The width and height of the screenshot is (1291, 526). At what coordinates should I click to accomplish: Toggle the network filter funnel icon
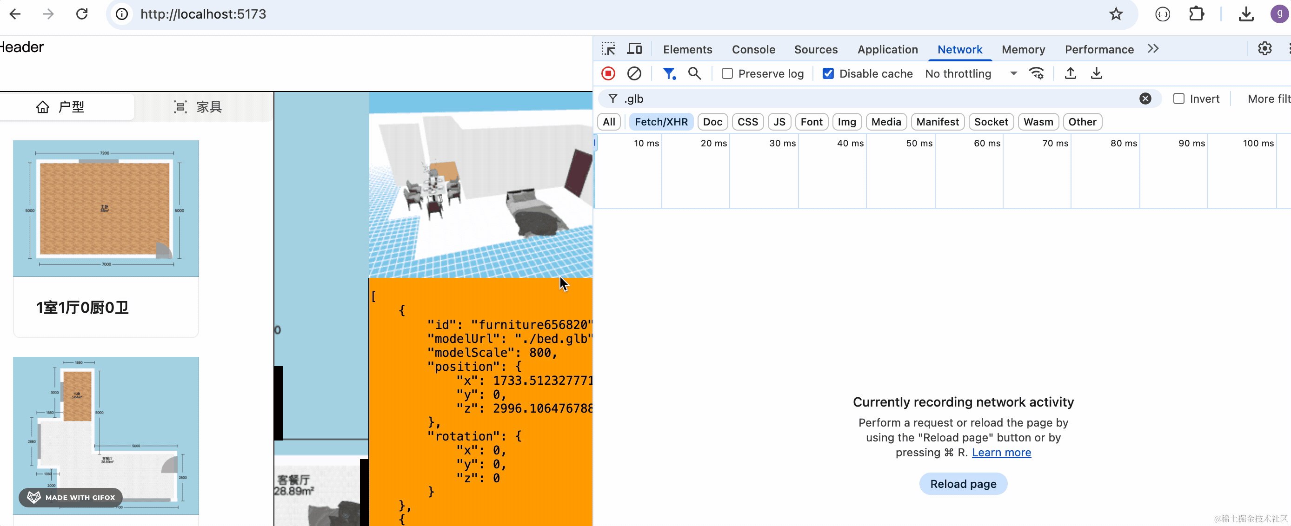click(x=669, y=73)
